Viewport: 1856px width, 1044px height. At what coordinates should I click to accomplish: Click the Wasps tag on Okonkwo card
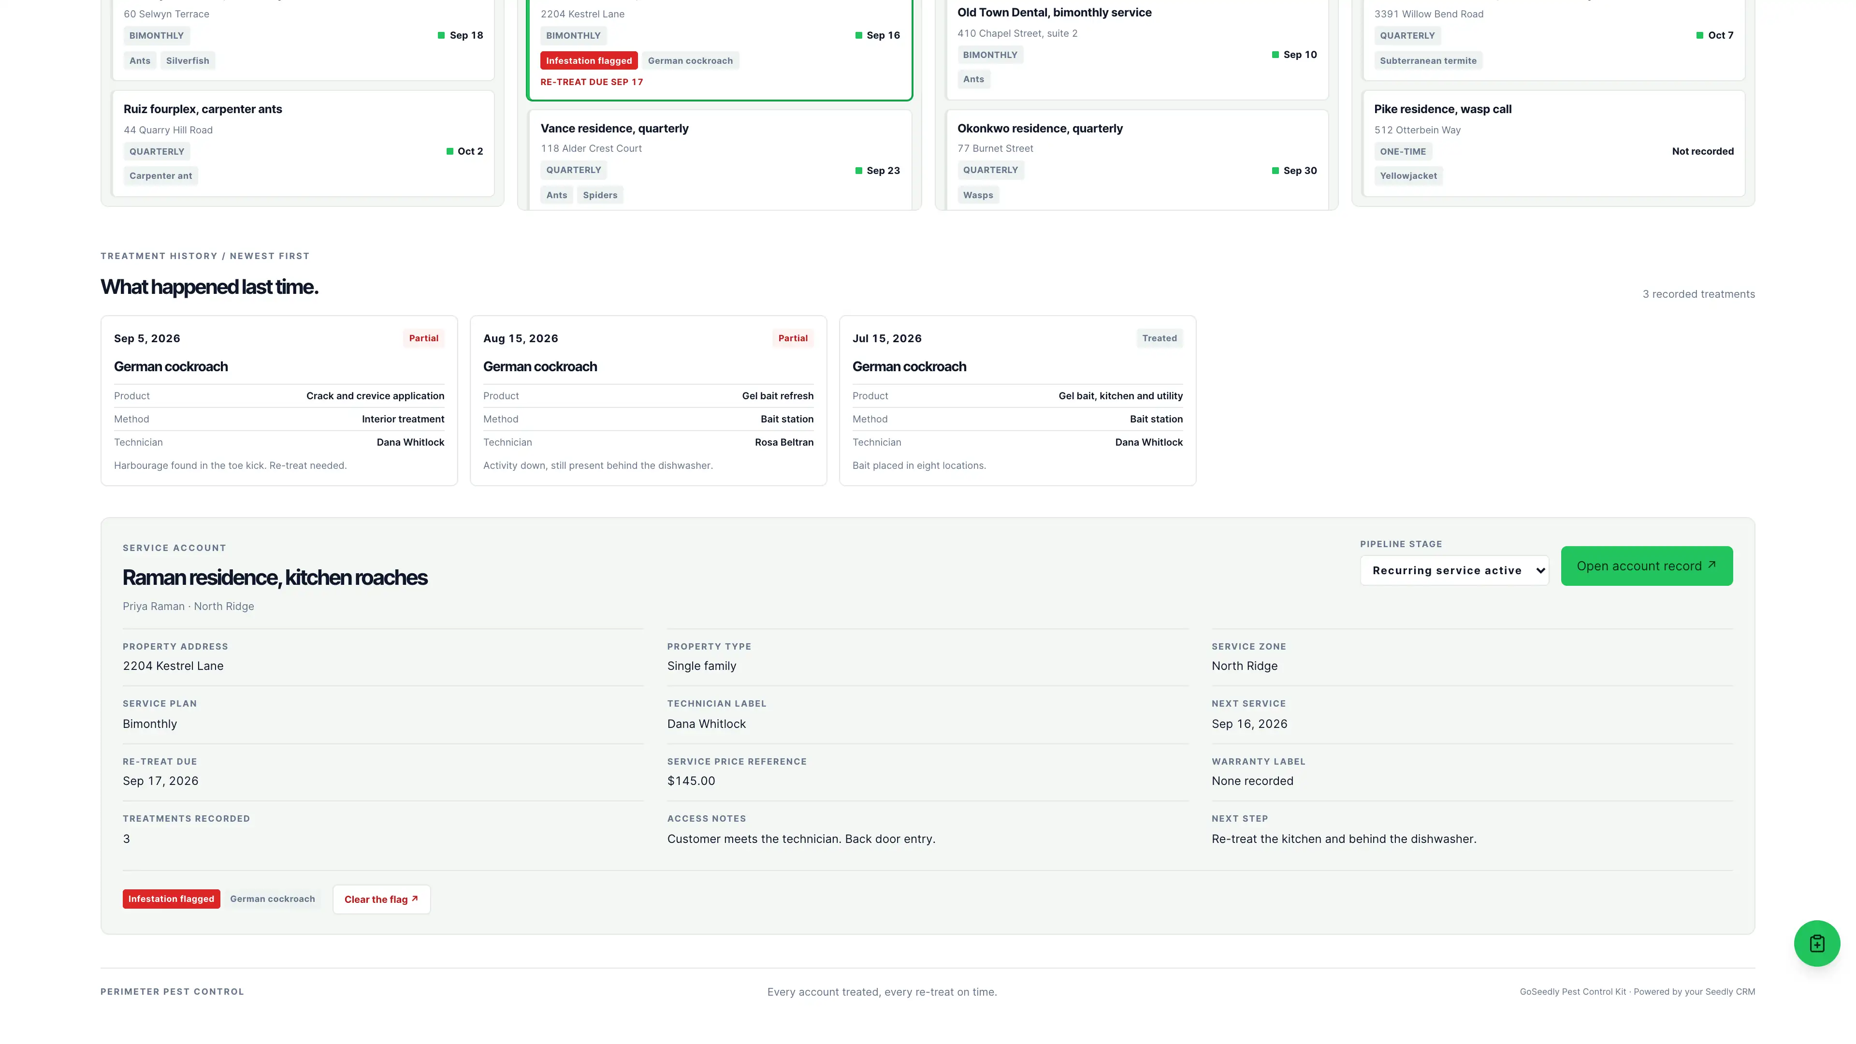click(x=978, y=195)
